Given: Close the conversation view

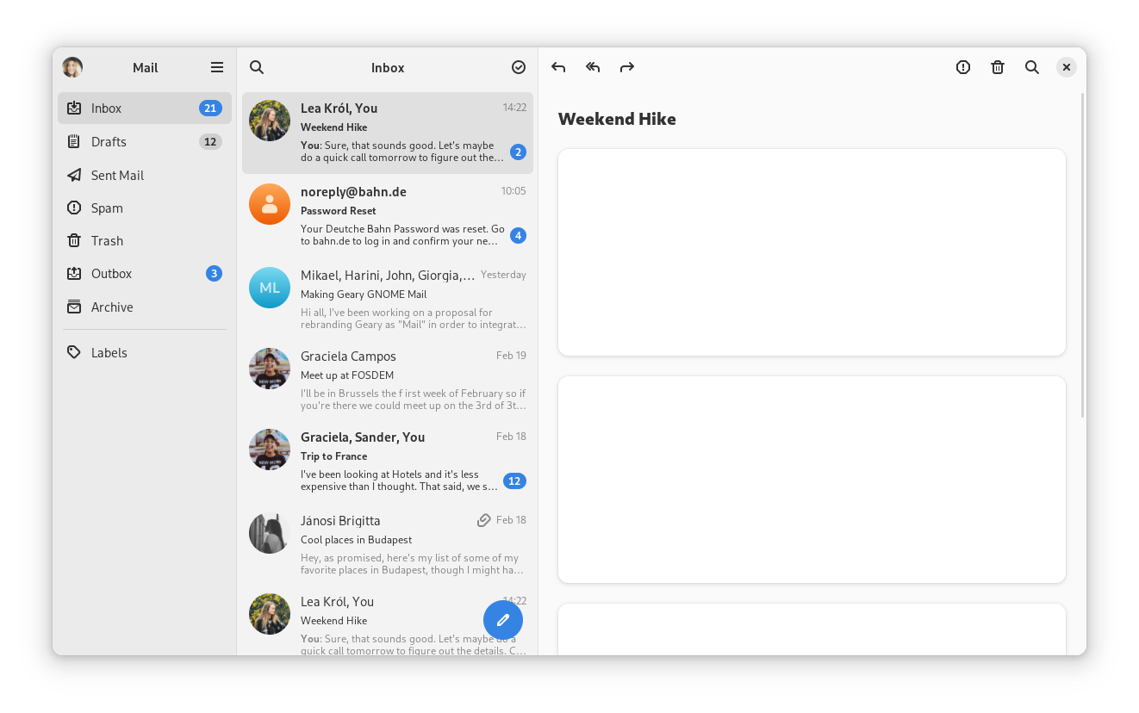Looking at the screenshot, I should (1067, 67).
